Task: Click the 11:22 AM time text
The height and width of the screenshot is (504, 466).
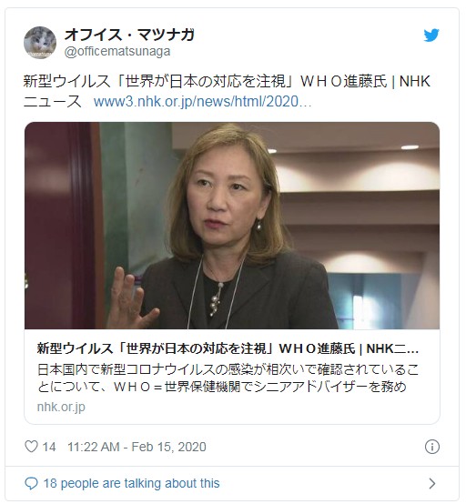Action: [x=93, y=447]
